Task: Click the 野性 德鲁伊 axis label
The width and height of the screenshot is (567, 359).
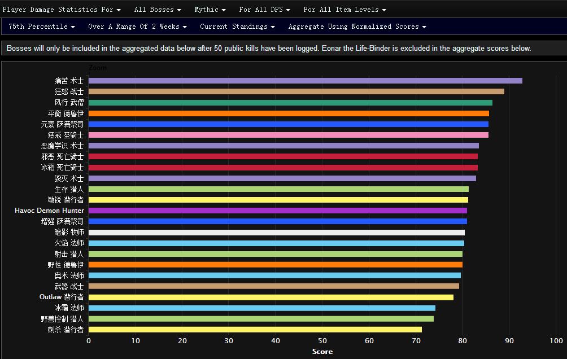Action: (x=66, y=265)
